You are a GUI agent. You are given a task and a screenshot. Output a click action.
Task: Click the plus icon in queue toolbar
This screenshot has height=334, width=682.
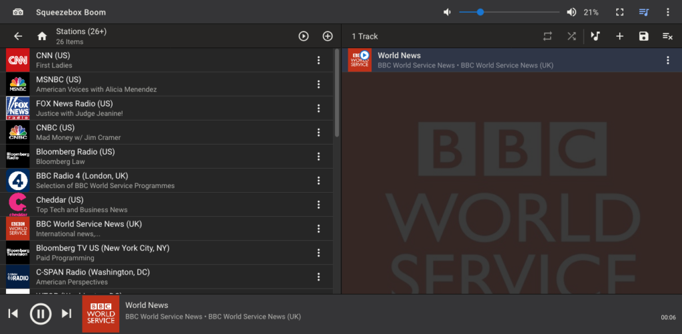619,36
